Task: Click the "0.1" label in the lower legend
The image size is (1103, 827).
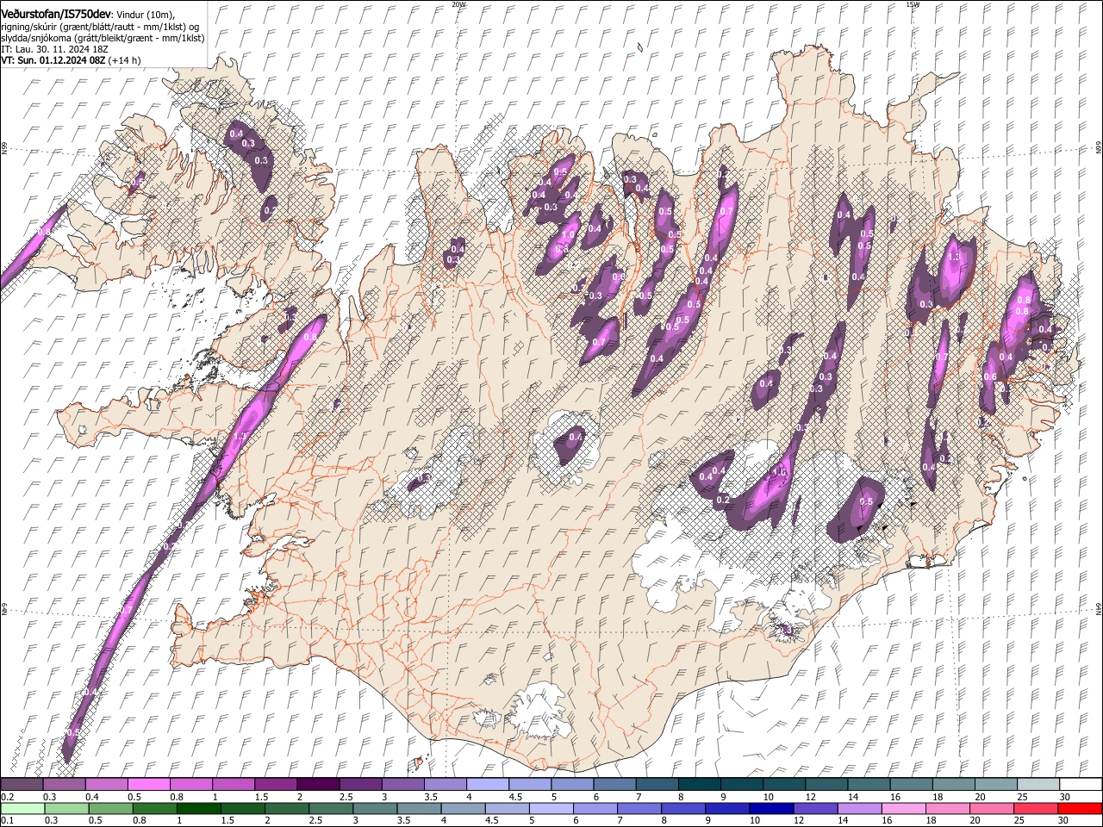Action: pos(7,820)
